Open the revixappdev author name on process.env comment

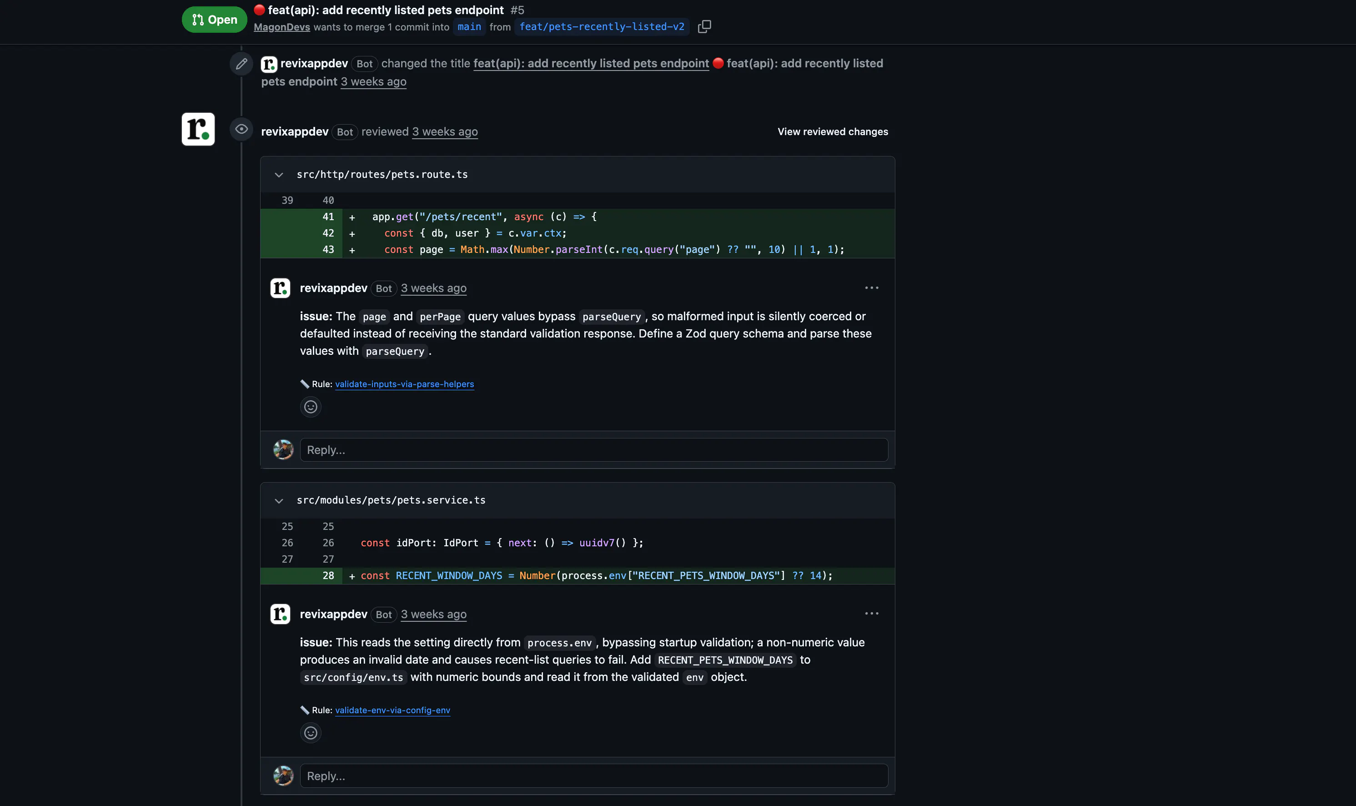point(333,614)
